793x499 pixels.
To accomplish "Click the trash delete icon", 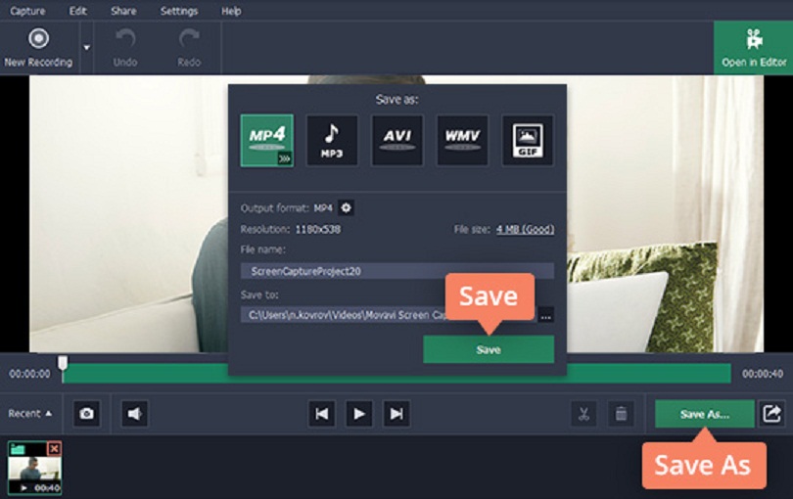I will (x=620, y=414).
